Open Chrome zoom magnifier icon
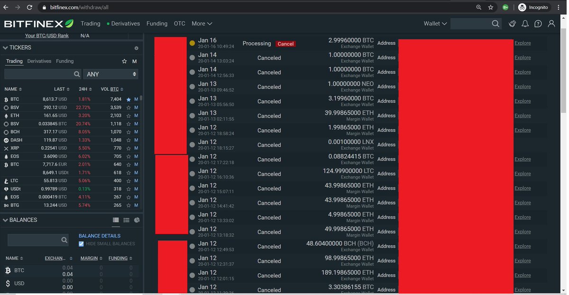 pyautogui.click(x=479, y=7)
